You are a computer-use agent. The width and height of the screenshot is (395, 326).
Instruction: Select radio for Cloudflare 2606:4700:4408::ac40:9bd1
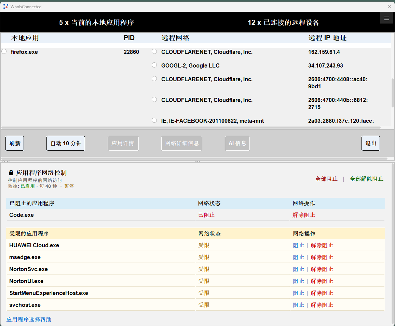tap(154, 79)
